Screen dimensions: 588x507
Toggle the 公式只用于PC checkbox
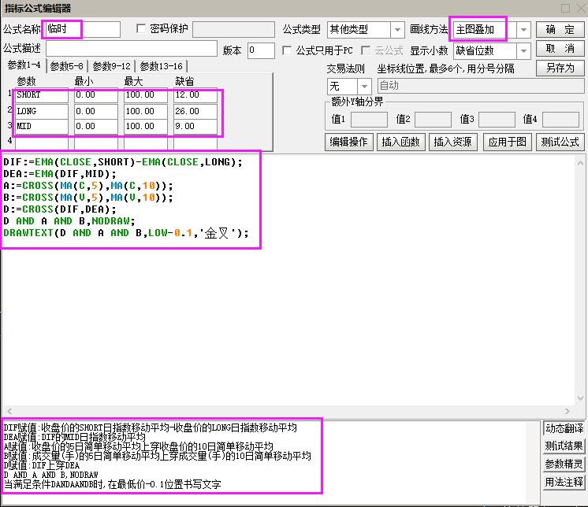click(x=288, y=50)
